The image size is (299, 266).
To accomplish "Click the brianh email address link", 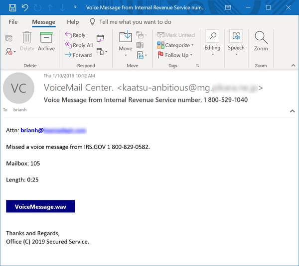I will click(53, 131).
